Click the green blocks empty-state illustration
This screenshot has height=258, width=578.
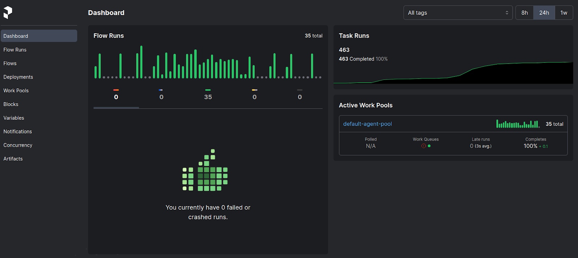point(205,170)
